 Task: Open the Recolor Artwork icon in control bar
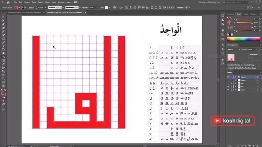click(x=115, y=8)
